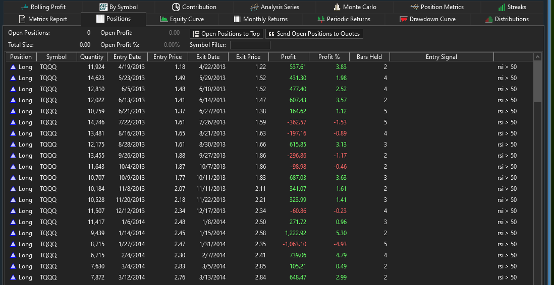
Task: Switch to the Metrics Report tab
Action: 43,19
